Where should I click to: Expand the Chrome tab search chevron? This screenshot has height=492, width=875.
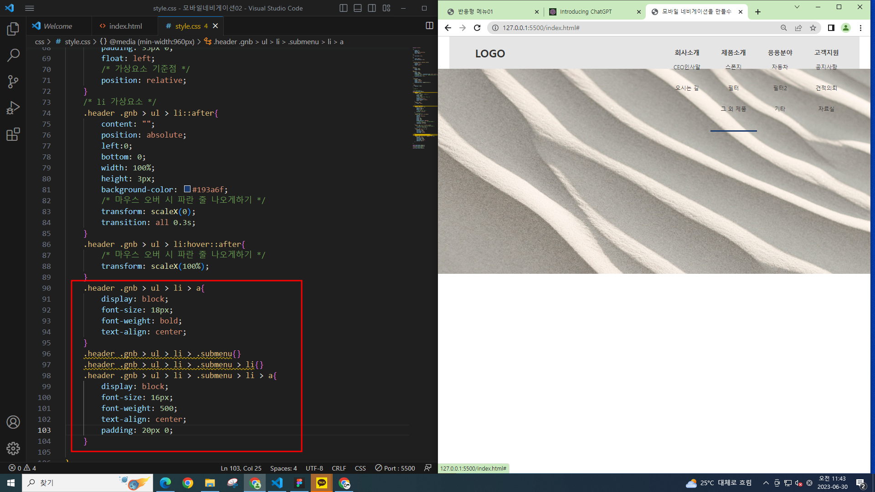pos(797,7)
